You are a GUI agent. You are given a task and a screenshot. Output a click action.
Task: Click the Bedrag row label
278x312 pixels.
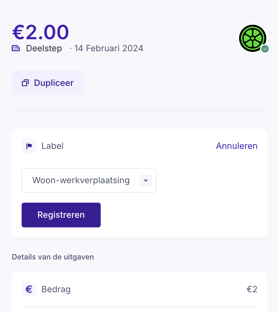pos(56,289)
